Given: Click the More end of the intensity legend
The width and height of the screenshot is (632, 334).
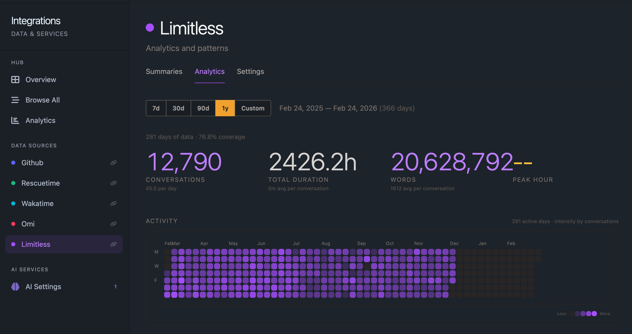Looking at the screenshot, I should [x=605, y=314].
